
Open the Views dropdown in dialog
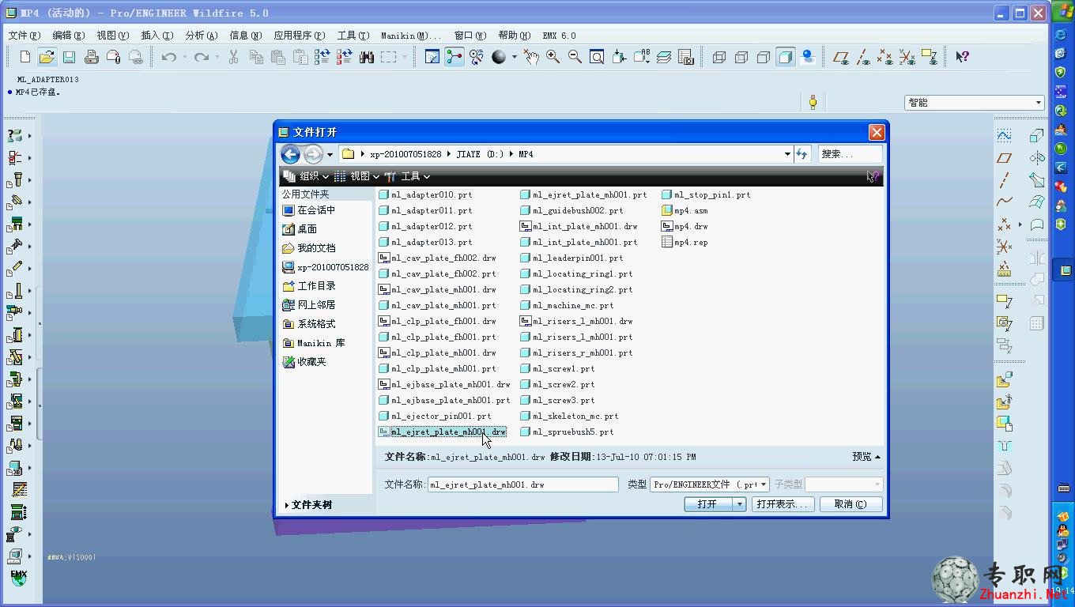click(356, 176)
